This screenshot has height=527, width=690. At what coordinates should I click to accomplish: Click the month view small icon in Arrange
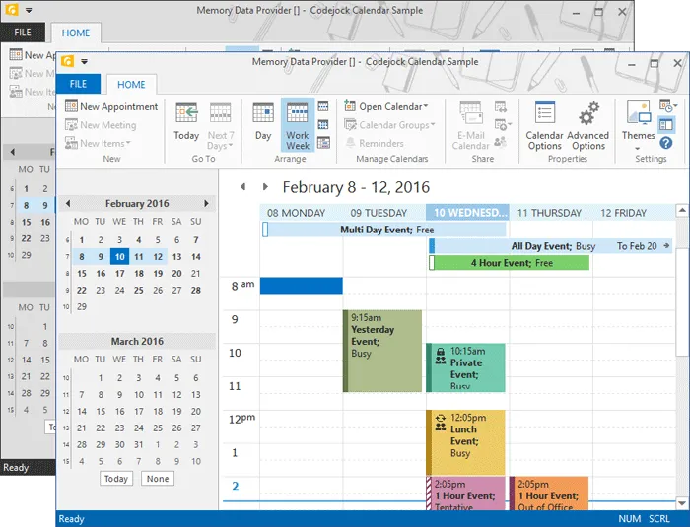coord(323,124)
